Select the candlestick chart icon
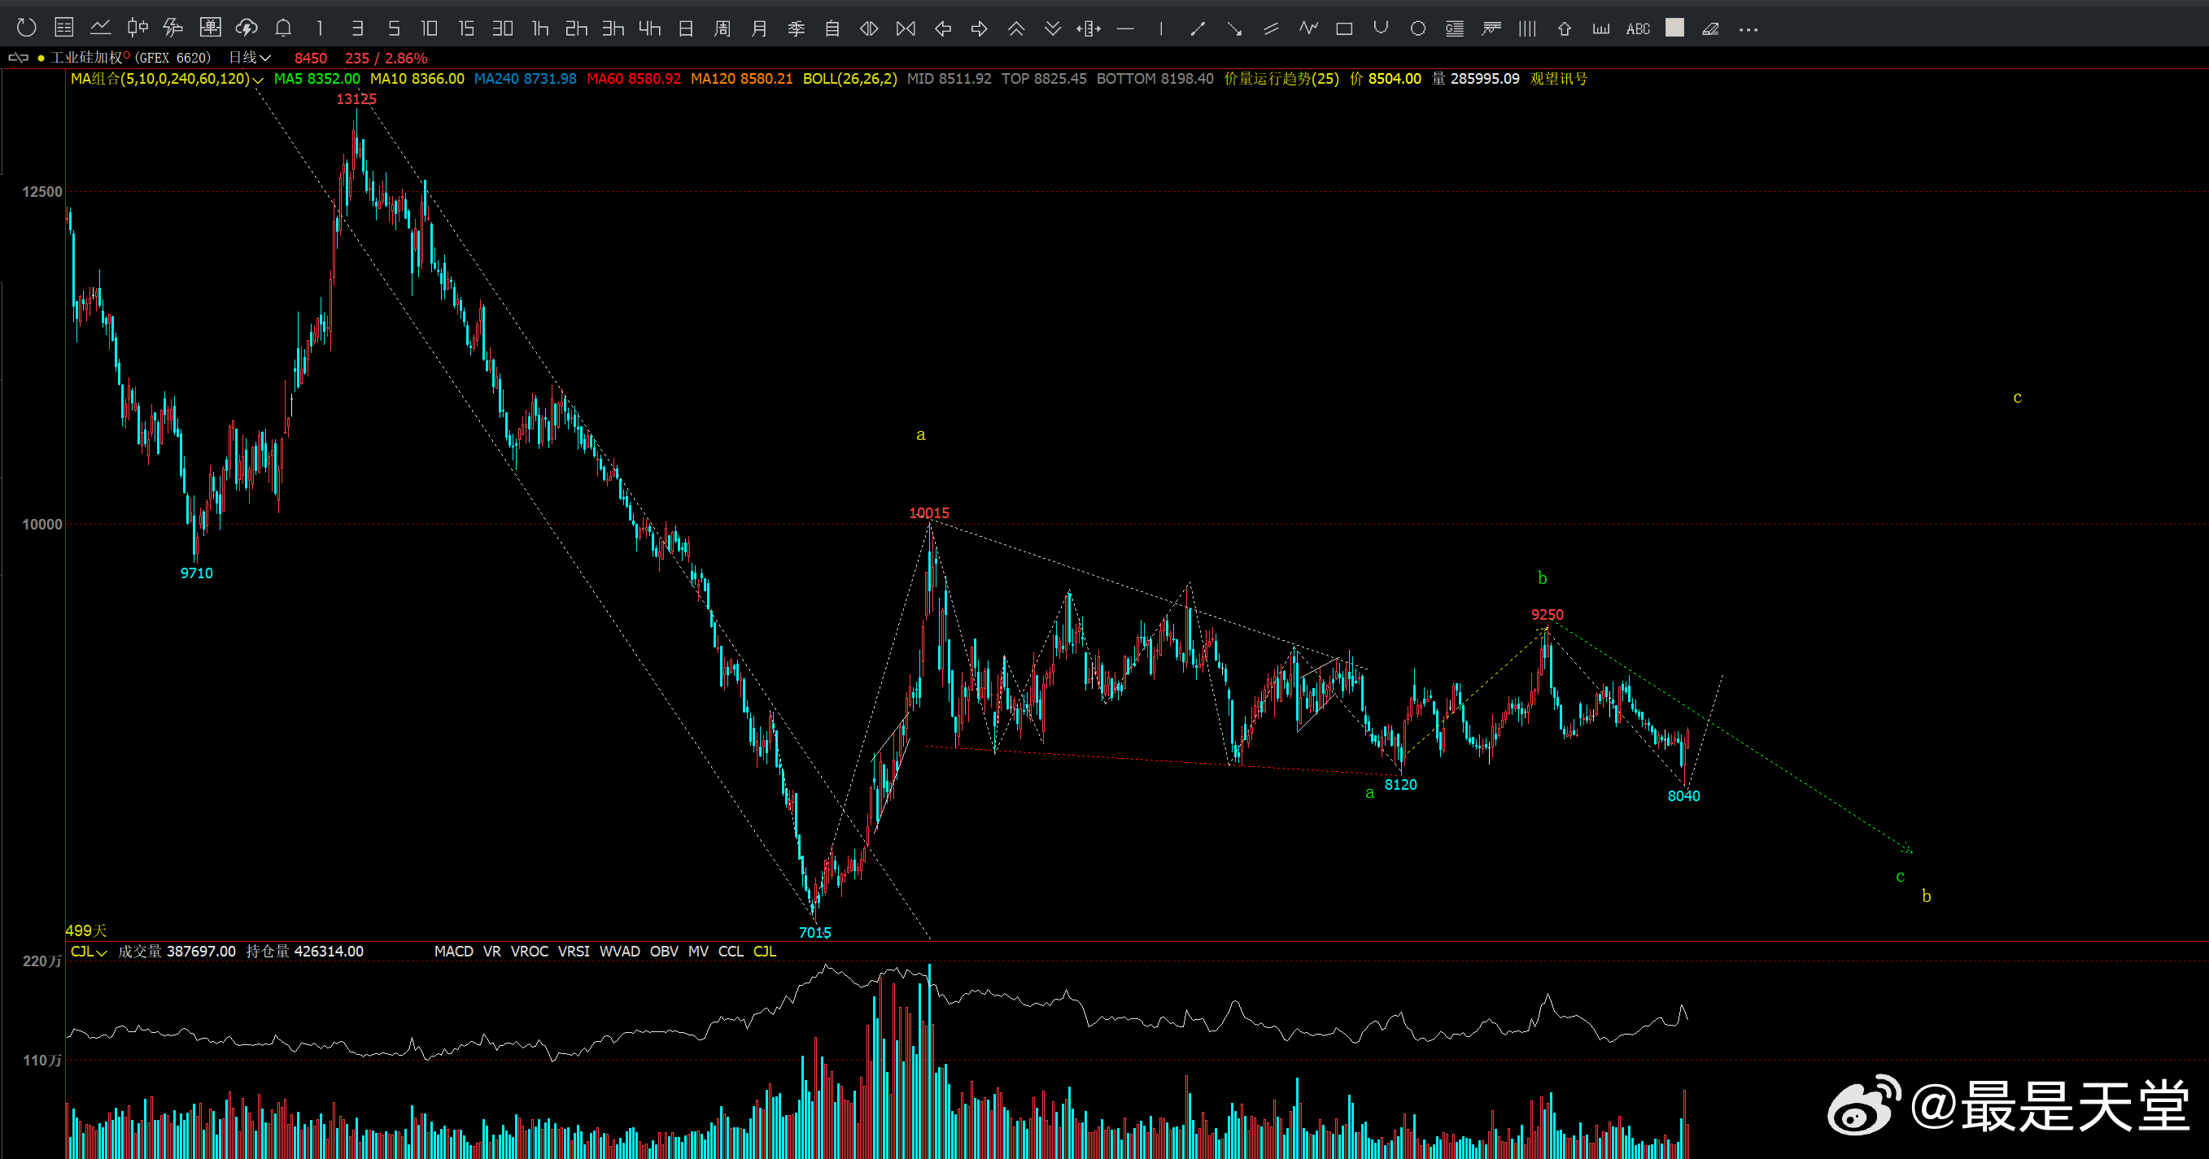2209x1159 pixels. point(138,28)
